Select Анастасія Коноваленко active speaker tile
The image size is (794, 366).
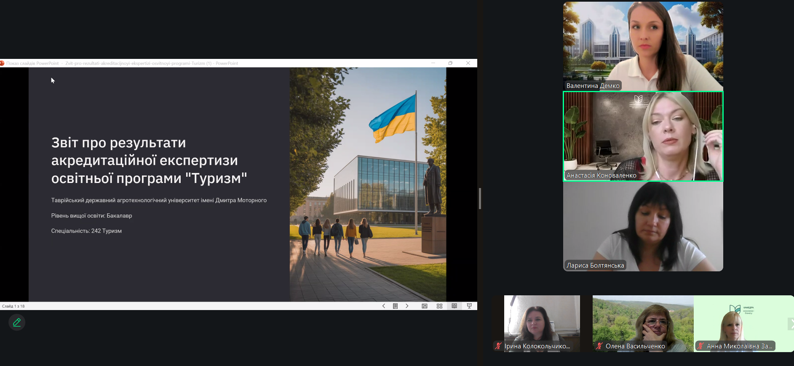643,136
